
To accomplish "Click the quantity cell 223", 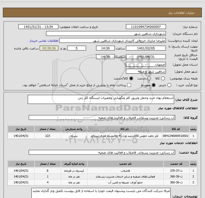I will [48, 136].
